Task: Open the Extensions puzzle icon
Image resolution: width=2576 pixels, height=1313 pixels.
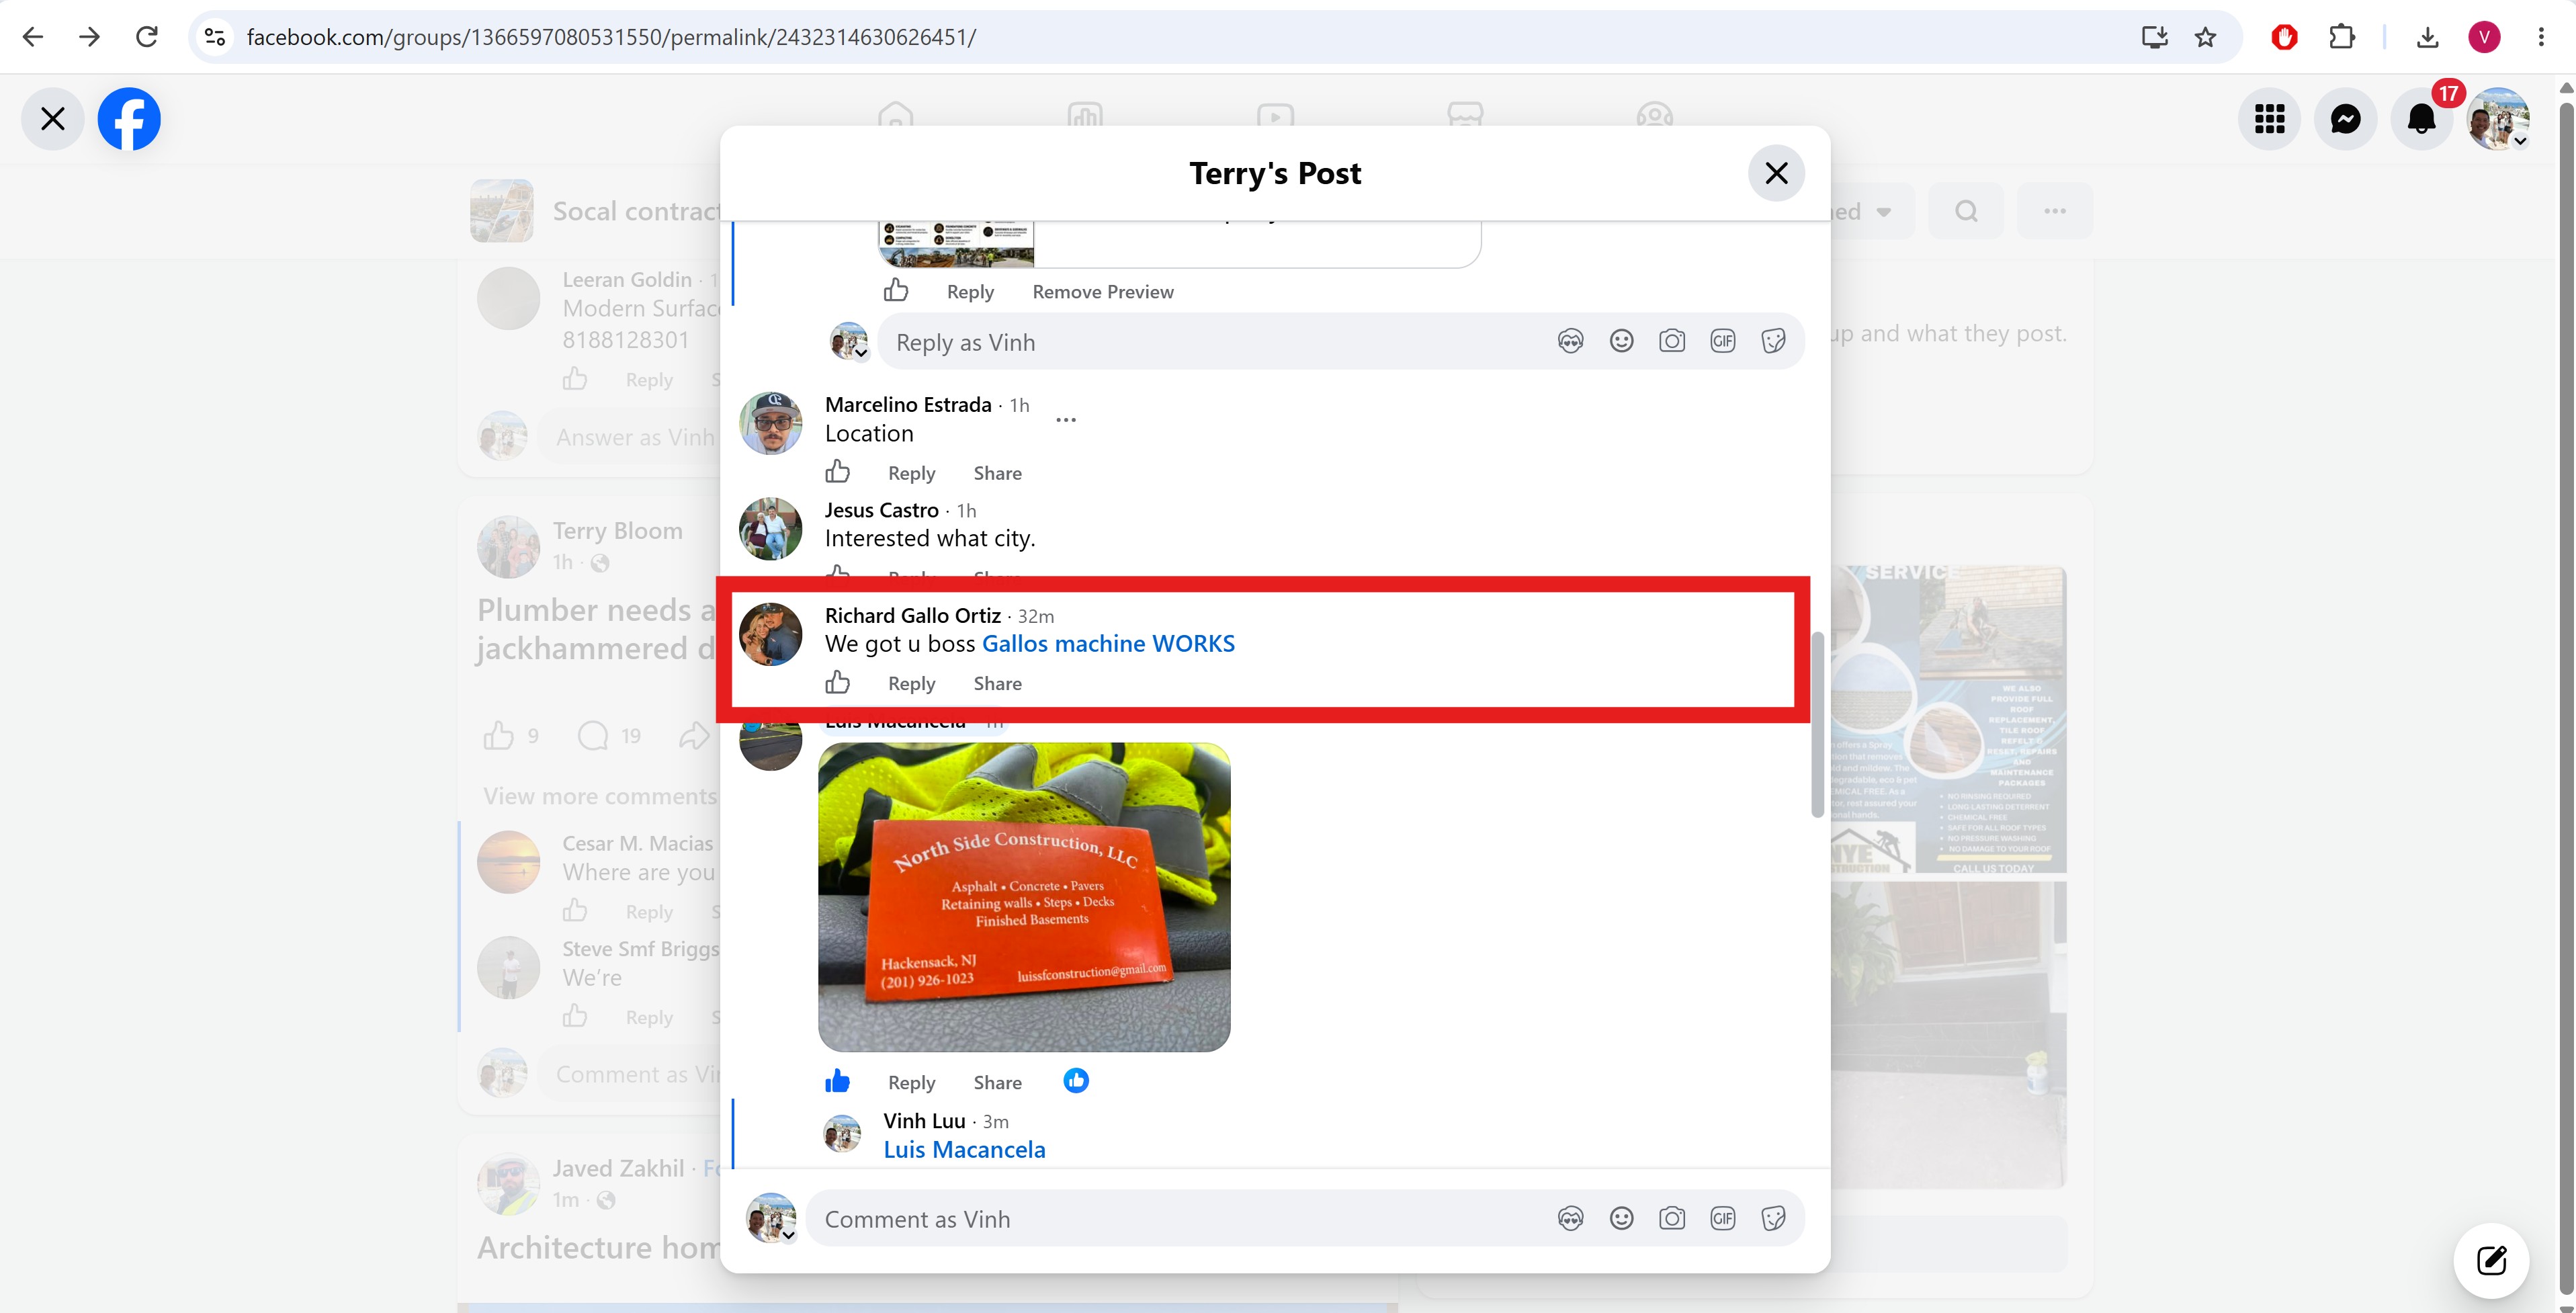Action: (2342, 37)
